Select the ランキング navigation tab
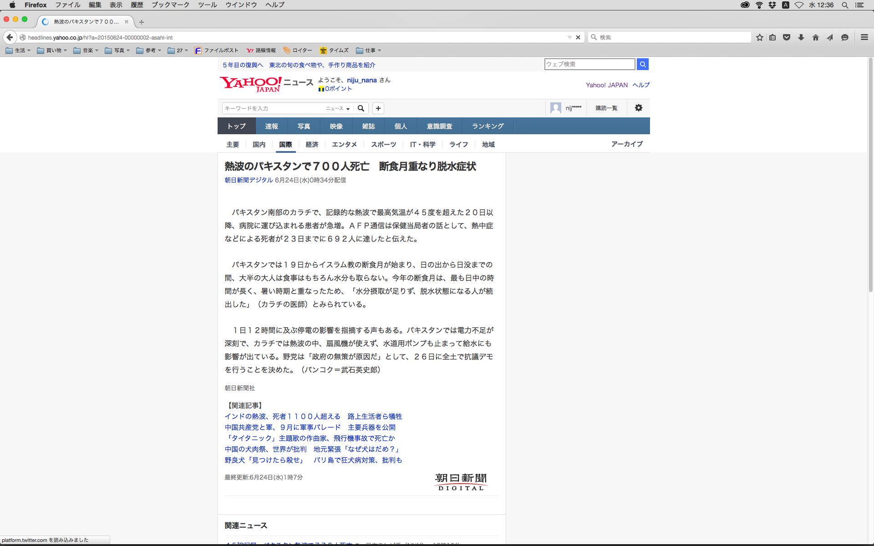 click(488, 126)
